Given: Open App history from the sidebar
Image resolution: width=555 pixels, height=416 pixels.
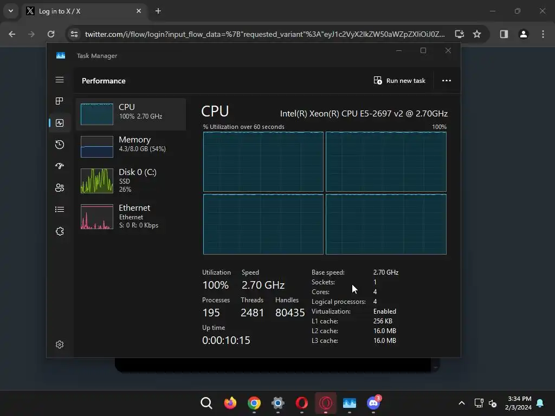Looking at the screenshot, I should pos(60,144).
